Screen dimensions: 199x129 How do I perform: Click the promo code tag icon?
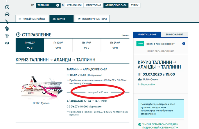point(139,124)
